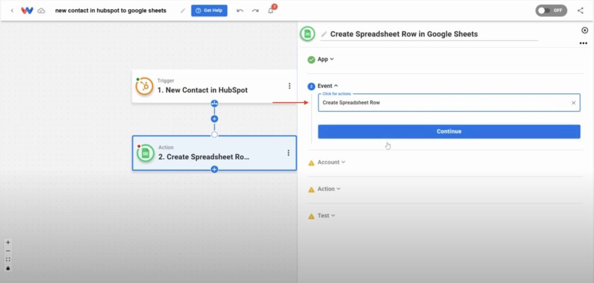Toggle the workflow ON/OFF switch
The height and width of the screenshot is (283, 594).
coord(551,10)
